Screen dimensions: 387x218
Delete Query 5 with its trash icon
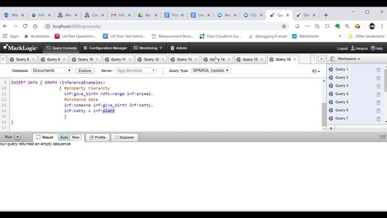(x=379, y=102)
